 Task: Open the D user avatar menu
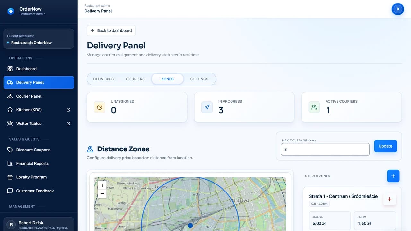tap(398, 9)
